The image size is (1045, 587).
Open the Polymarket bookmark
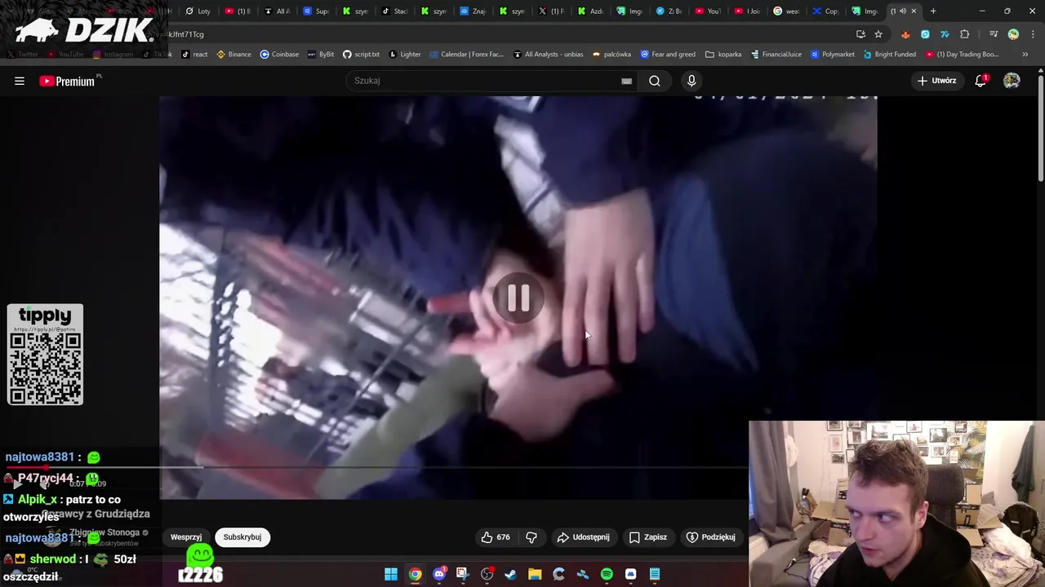pos(832,55)
